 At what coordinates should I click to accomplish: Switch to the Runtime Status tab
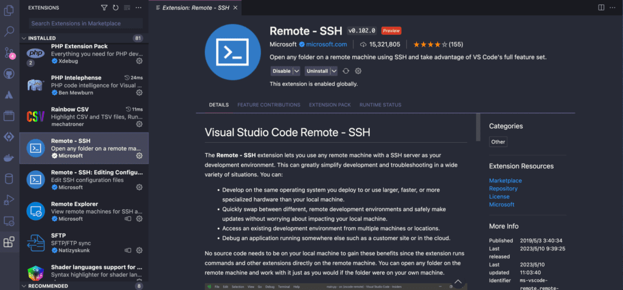tap(380, 105)
